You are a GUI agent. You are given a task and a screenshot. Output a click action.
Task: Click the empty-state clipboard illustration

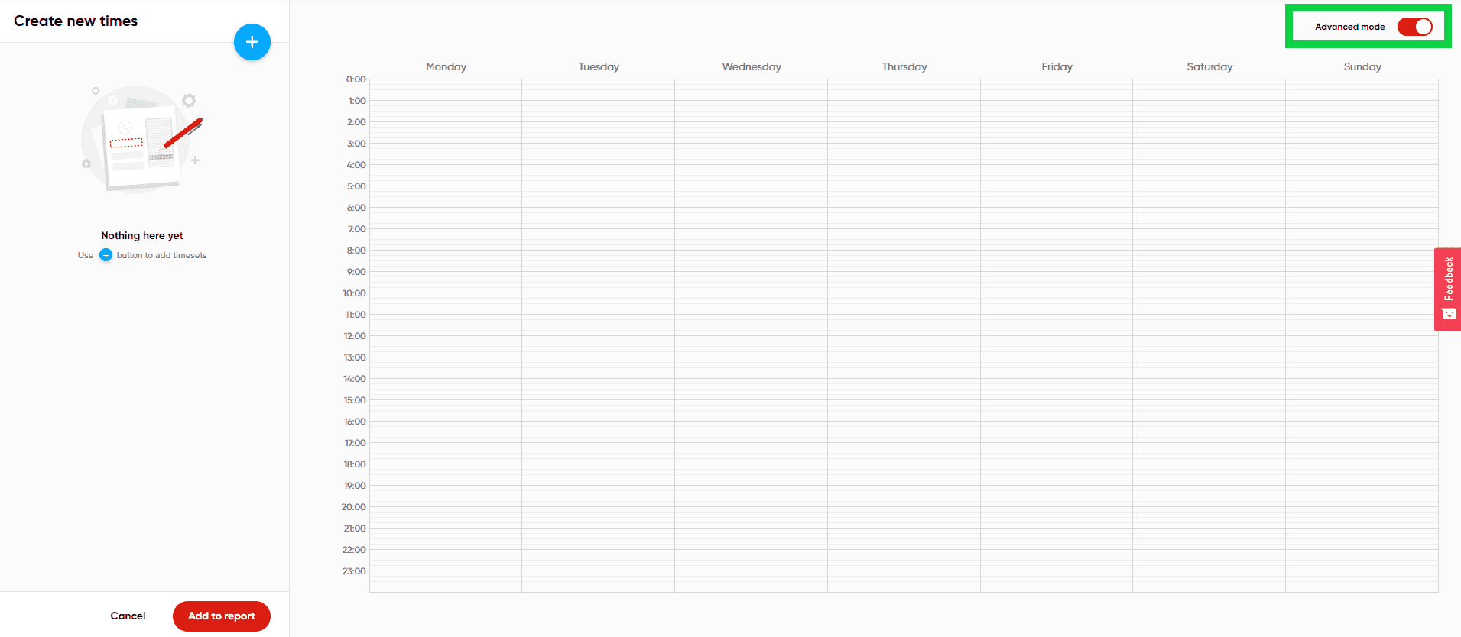[x=142, y=140]
